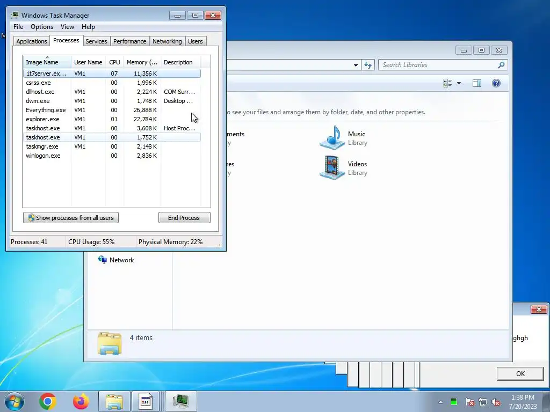550x412 pixels.
Task: Click the 4 items folder icon in details pane
Action: click(110, 343)
